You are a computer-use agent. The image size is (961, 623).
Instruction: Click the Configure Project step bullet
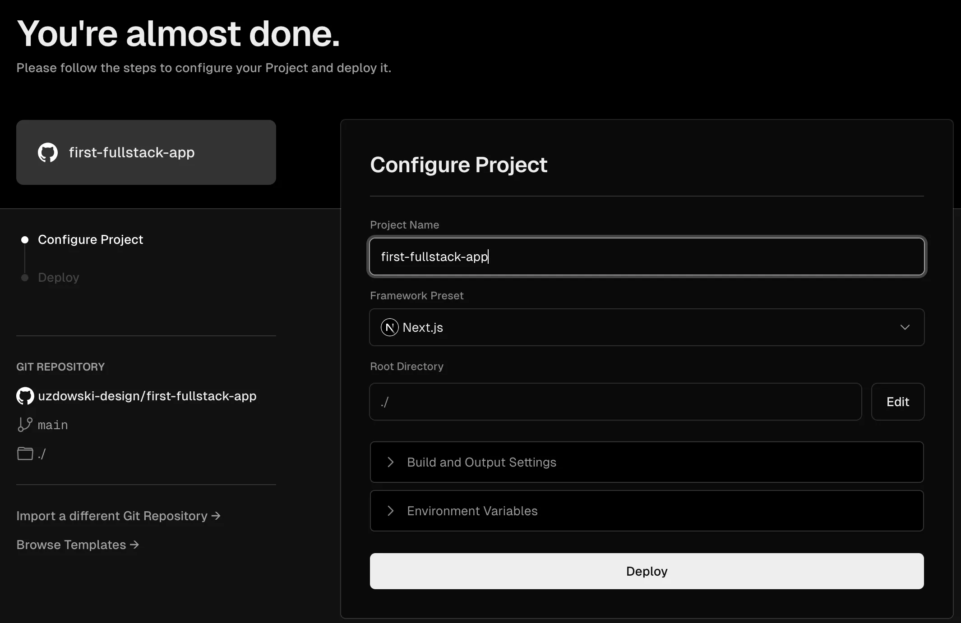pyautogui.click(x=25, y=240)
